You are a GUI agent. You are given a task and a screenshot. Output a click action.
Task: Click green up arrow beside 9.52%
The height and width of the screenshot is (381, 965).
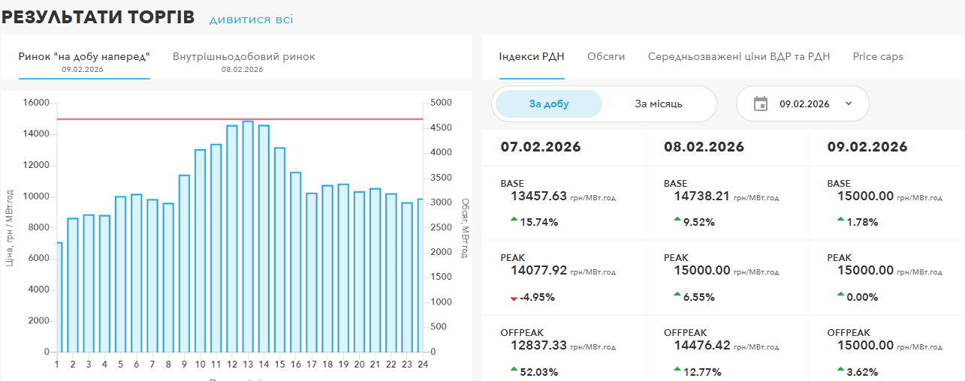[x=677, y=219]
